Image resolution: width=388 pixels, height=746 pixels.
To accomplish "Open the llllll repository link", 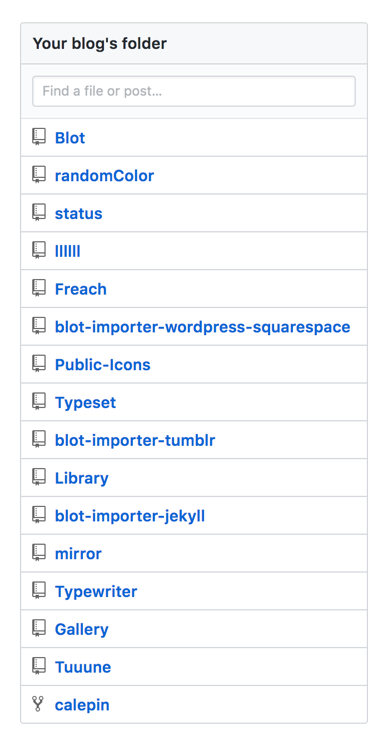I will click(68, 251).
